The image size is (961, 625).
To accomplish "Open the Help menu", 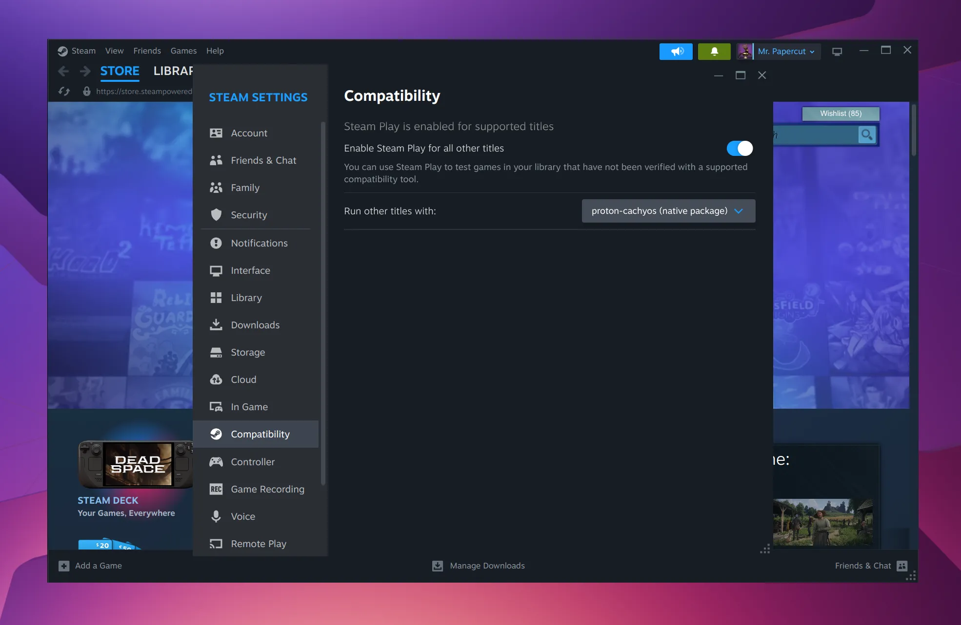I will (x=215, y=51).
